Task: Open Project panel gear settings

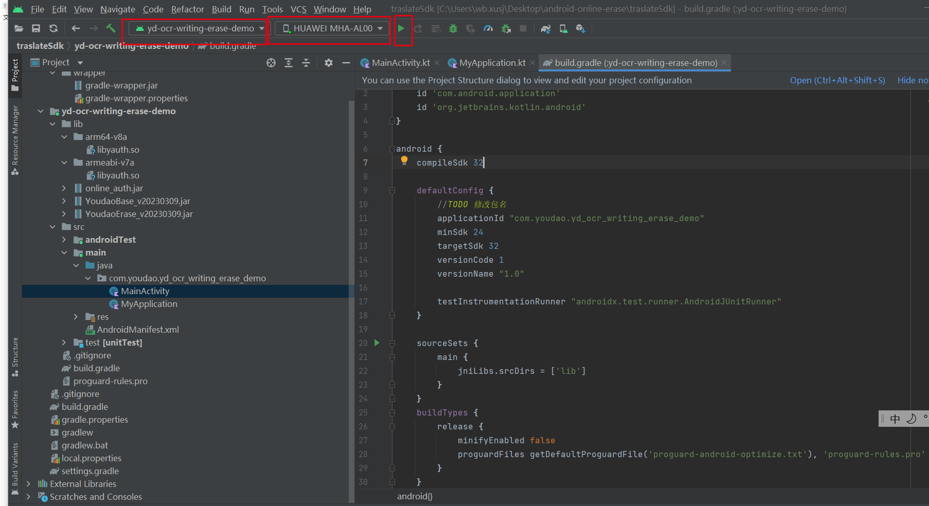Action: [329, 63]
